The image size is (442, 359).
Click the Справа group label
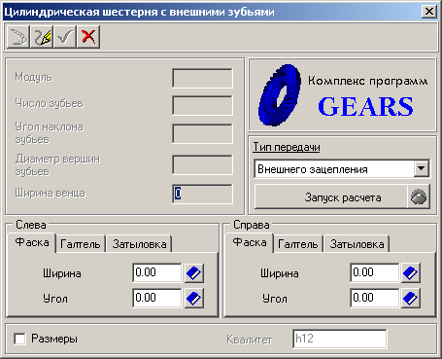(x=252, y=225)
